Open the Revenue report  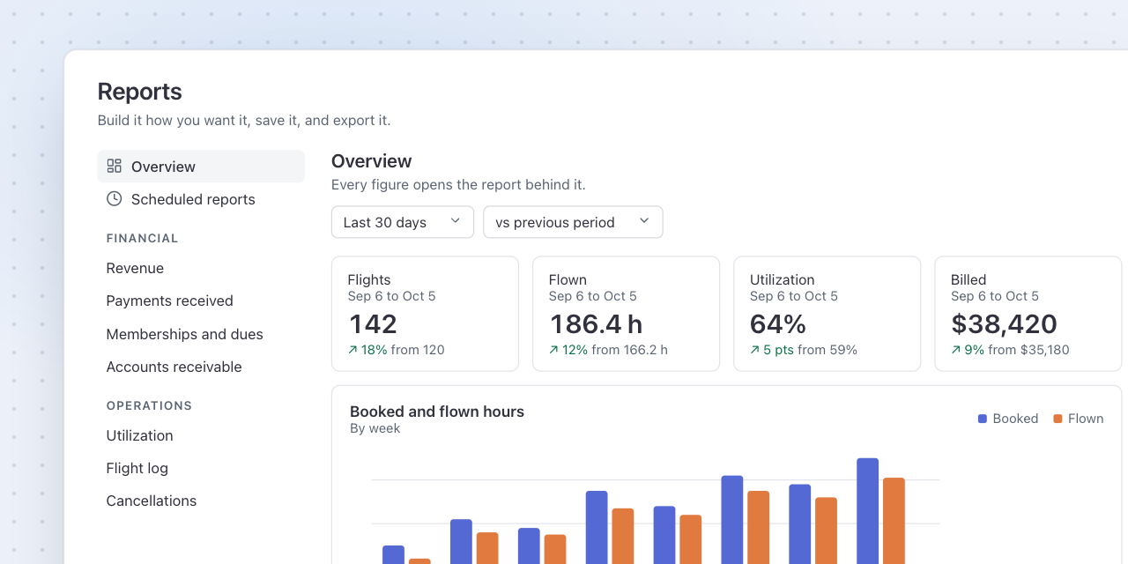[x=135, y=268]
